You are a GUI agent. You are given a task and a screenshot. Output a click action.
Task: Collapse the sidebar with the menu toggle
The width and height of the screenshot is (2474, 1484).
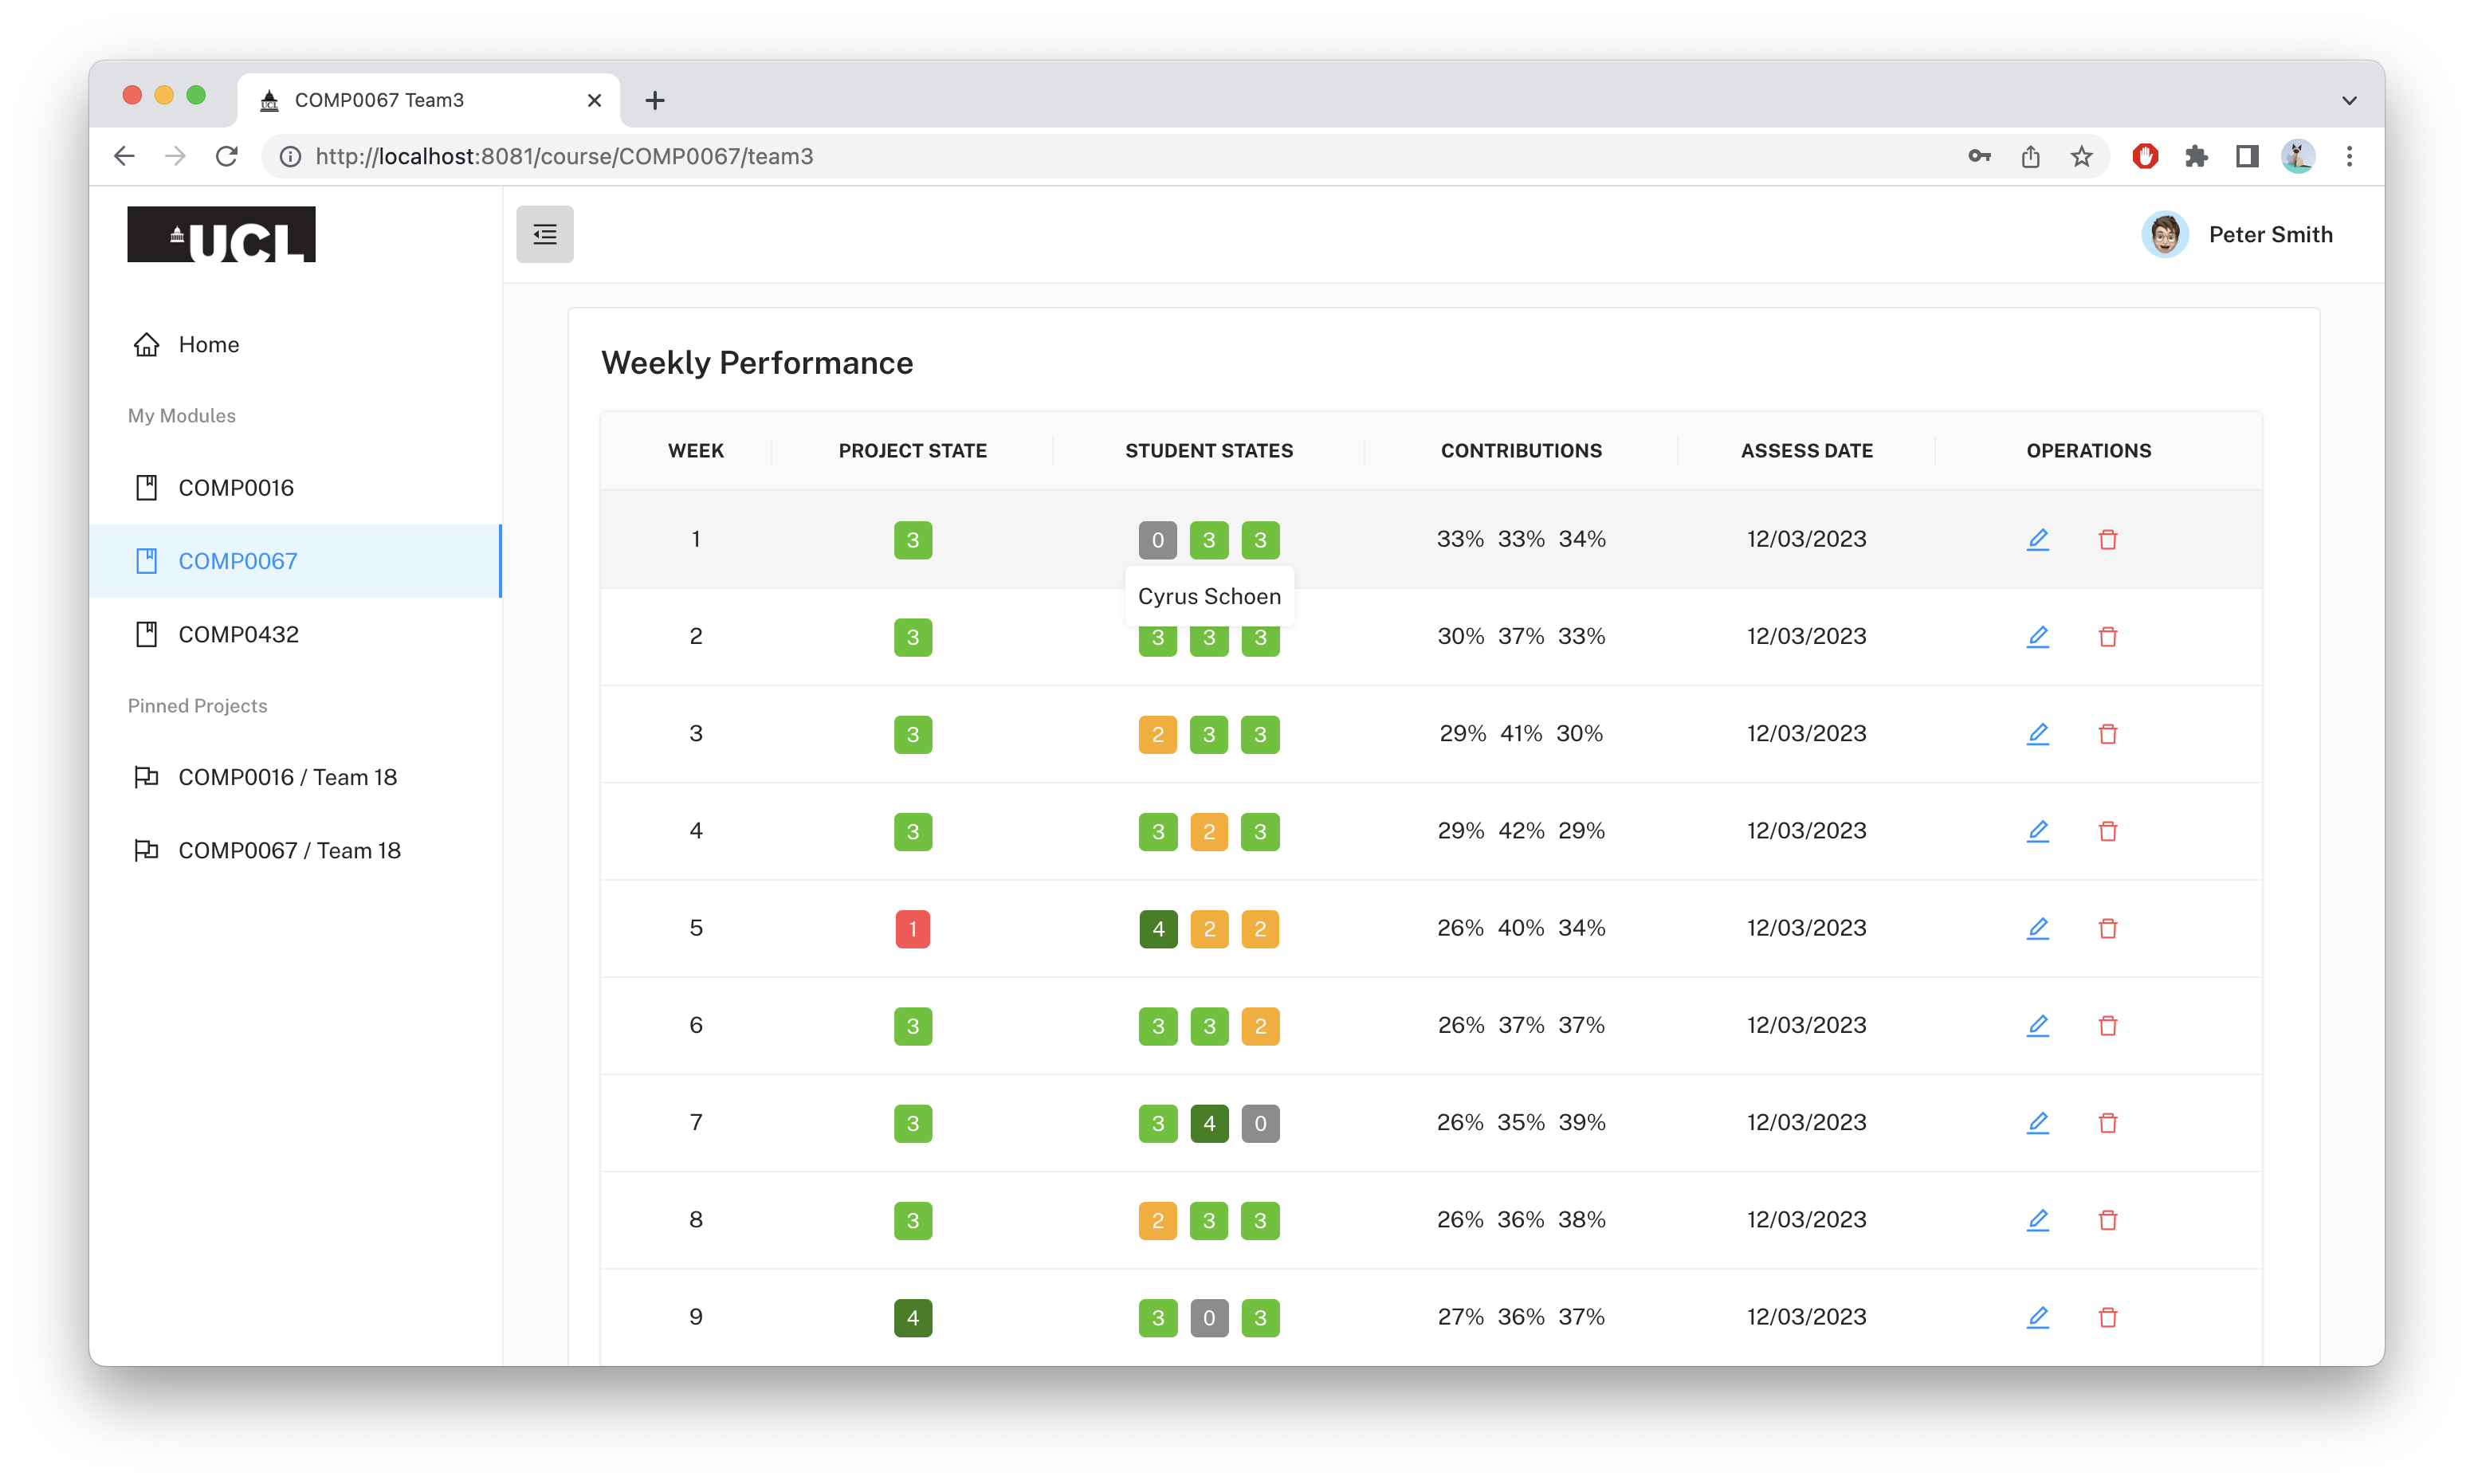coord(545,234)
